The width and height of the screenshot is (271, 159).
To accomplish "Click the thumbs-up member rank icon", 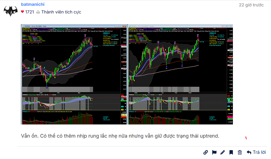I will tap(38, 12).
